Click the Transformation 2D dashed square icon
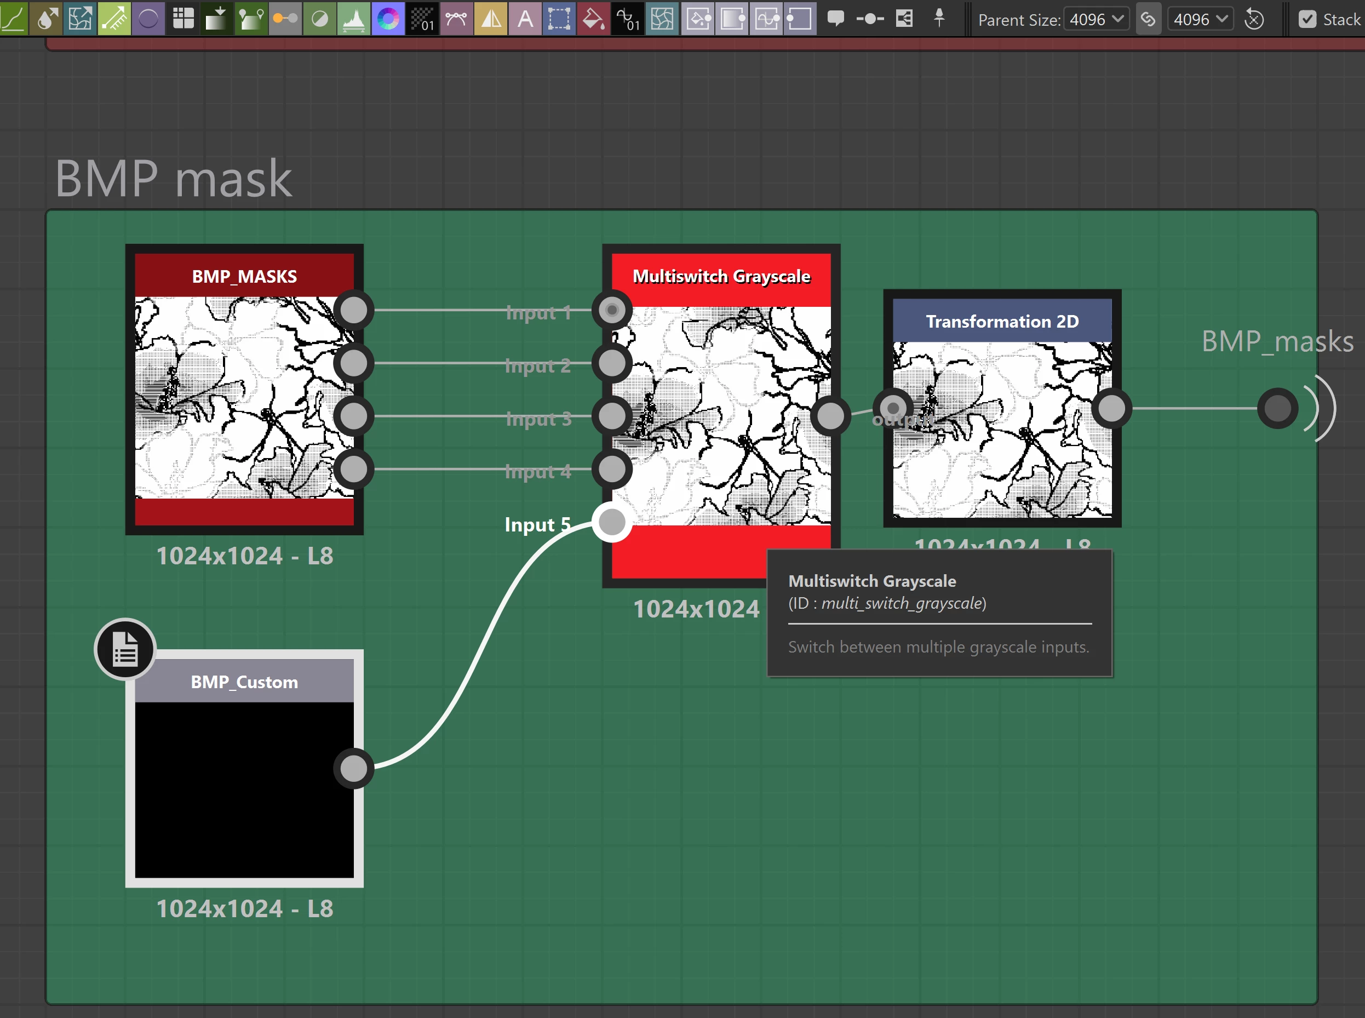1365x1018 pixels. coord(559,19)
